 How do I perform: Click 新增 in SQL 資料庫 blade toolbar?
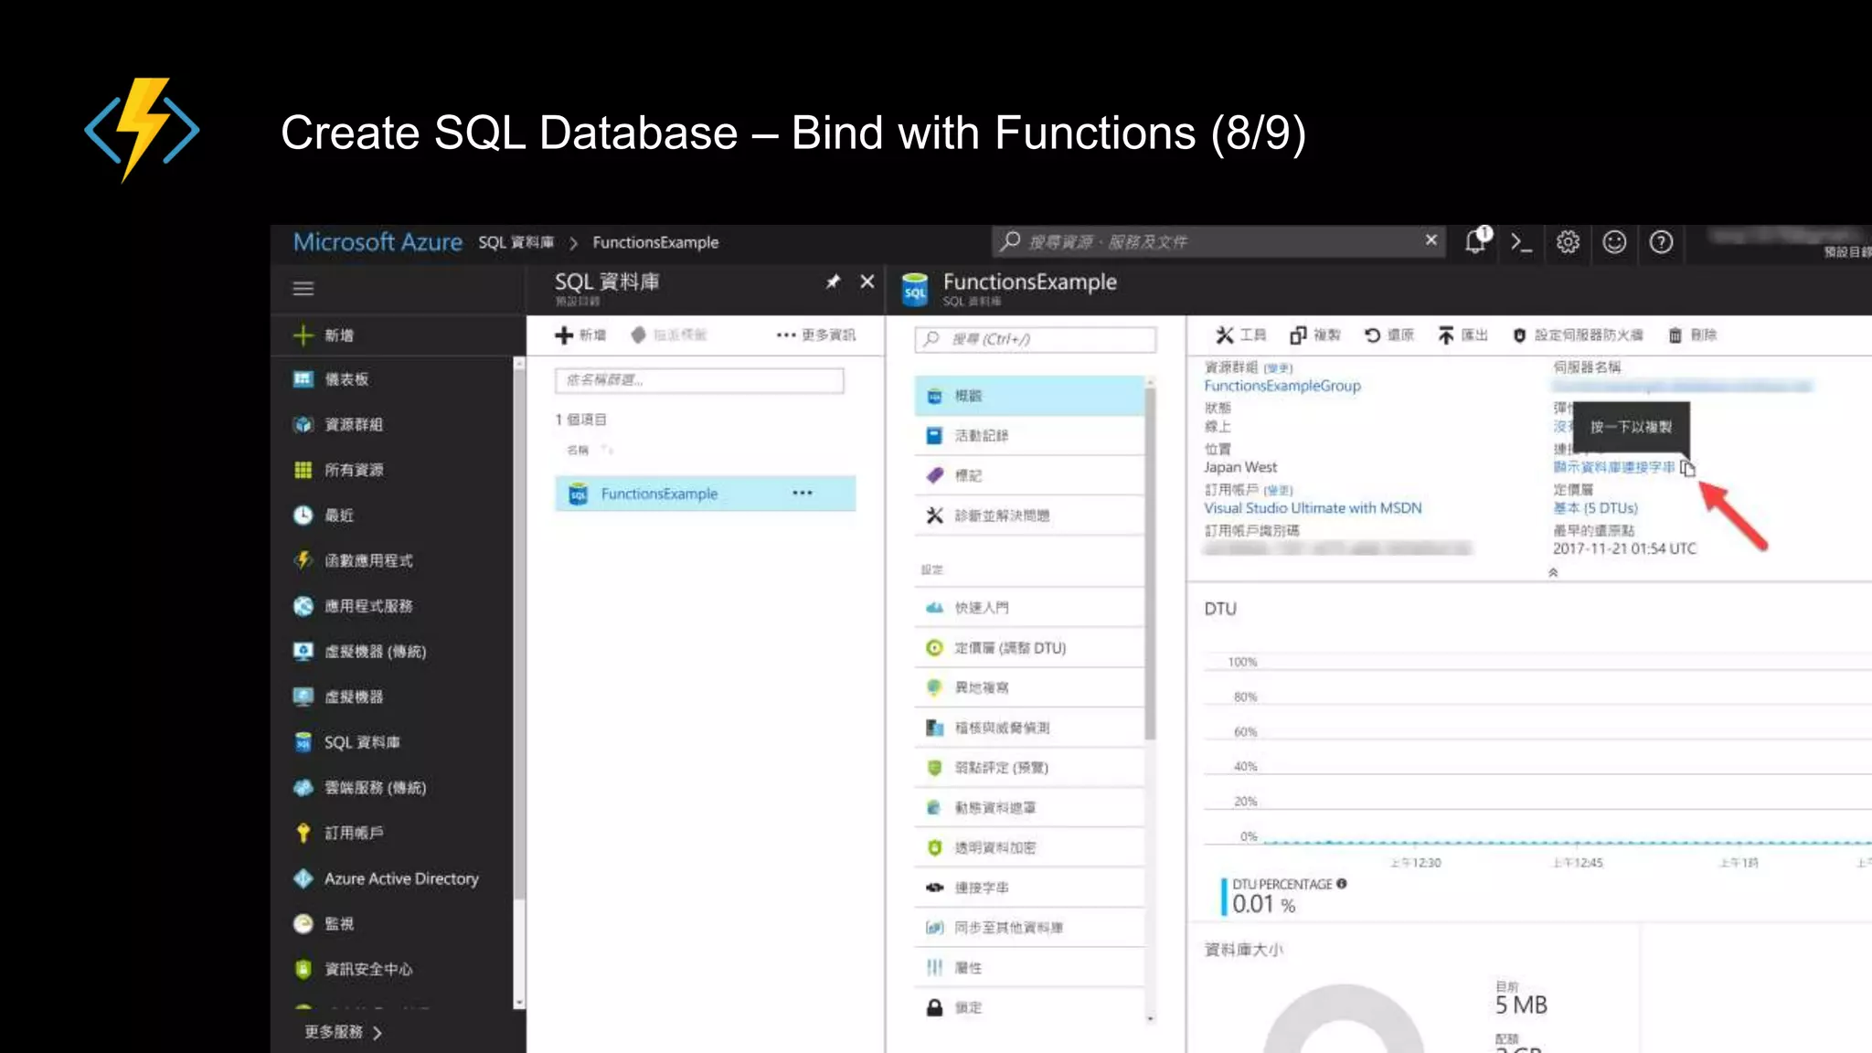580,335
